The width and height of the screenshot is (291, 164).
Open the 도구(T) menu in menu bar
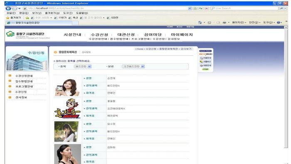coord(68,13)
